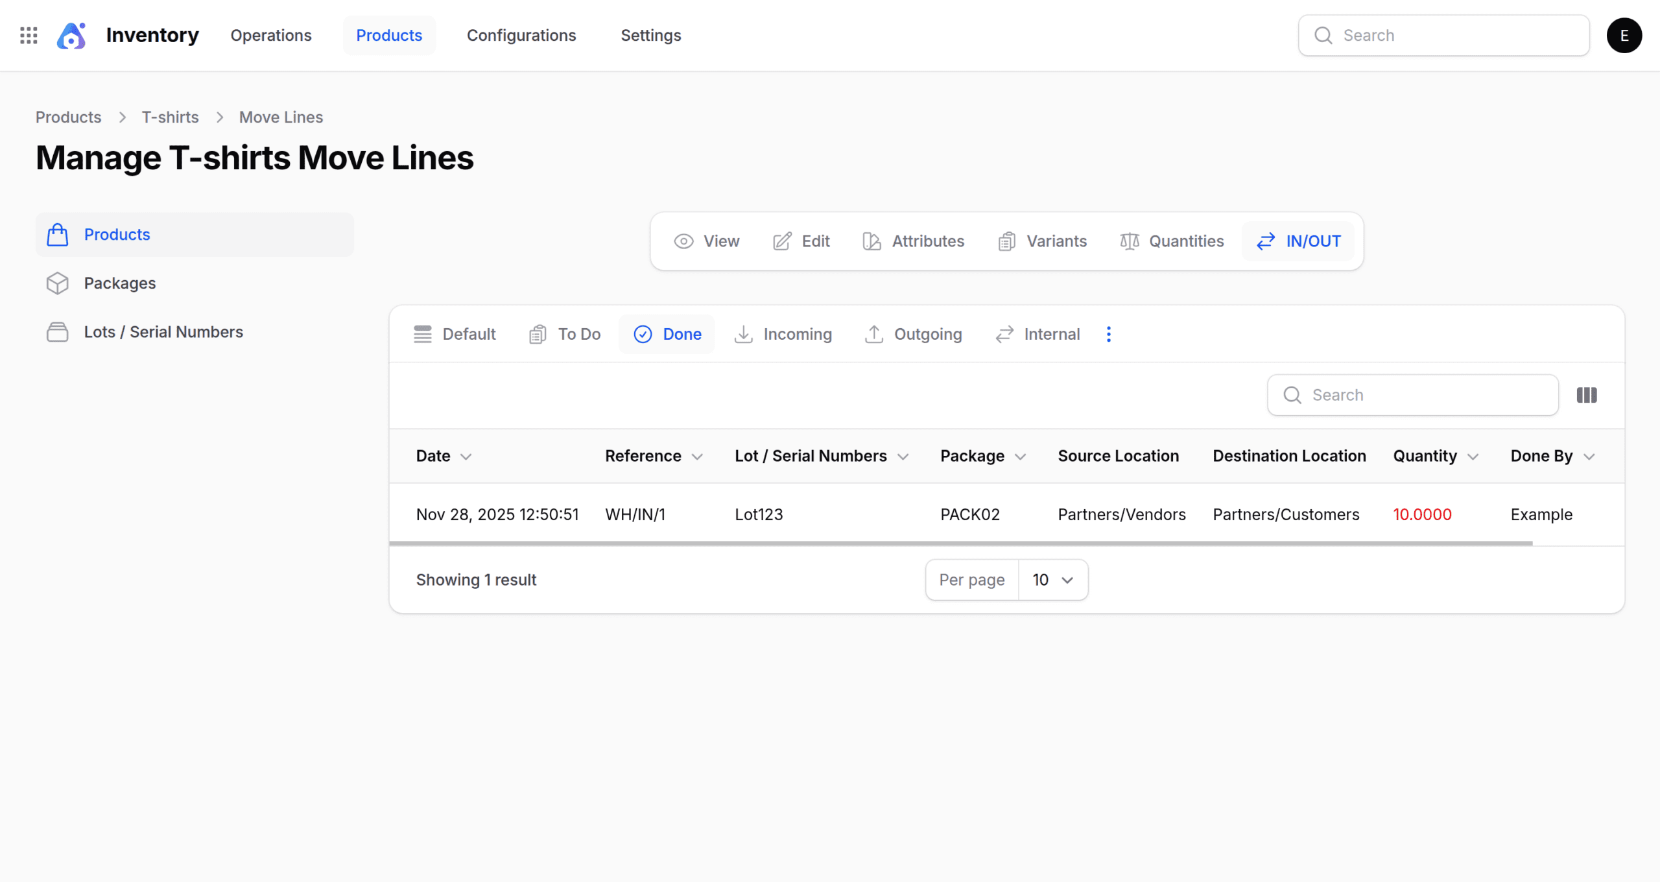Open the Operations menu
This screenshot has height=882, width=1660.
click(x=271, y=35)
